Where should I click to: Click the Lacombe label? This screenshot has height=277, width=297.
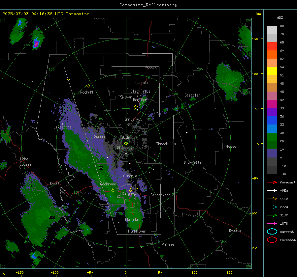coord(142,83)
